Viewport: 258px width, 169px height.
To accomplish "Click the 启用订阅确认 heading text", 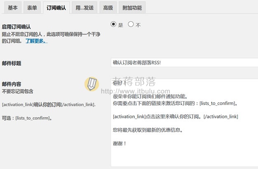I will click(x=16, y=27).
